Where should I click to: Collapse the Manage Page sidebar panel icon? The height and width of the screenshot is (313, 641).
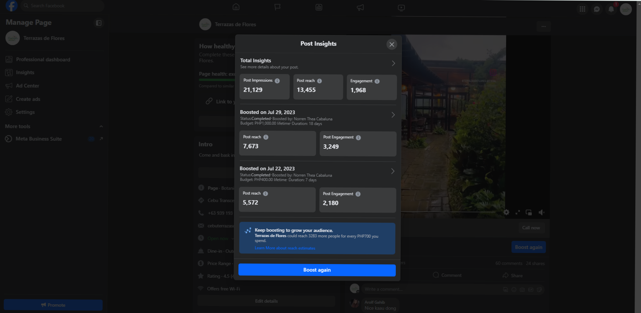(x=99, y=23)
